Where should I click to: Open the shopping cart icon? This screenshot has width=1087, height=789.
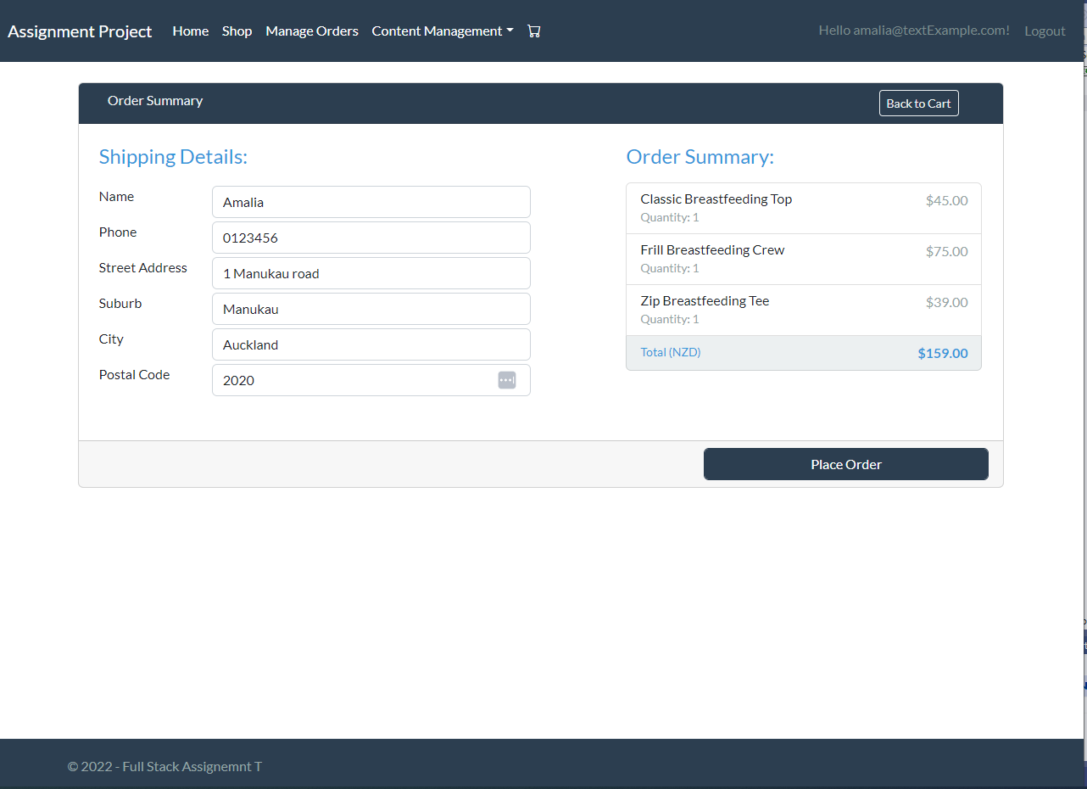click(x=533, y=31)
